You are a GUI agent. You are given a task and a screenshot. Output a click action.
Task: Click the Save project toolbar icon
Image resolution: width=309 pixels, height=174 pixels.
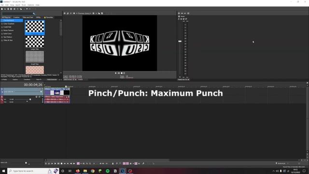click(8, 9)
